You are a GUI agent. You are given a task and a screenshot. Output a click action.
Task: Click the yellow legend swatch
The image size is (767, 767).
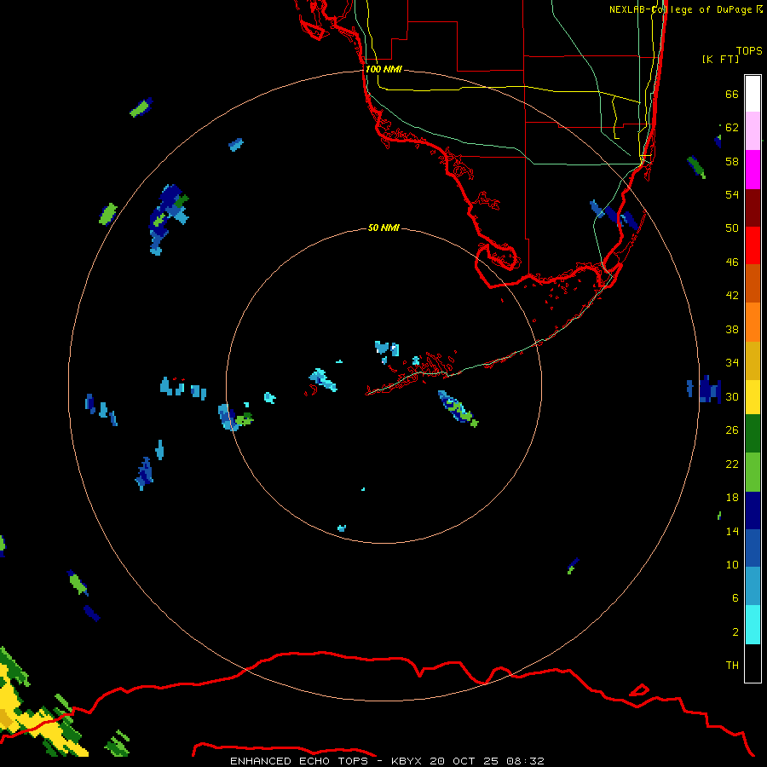[x=753, y=397]
